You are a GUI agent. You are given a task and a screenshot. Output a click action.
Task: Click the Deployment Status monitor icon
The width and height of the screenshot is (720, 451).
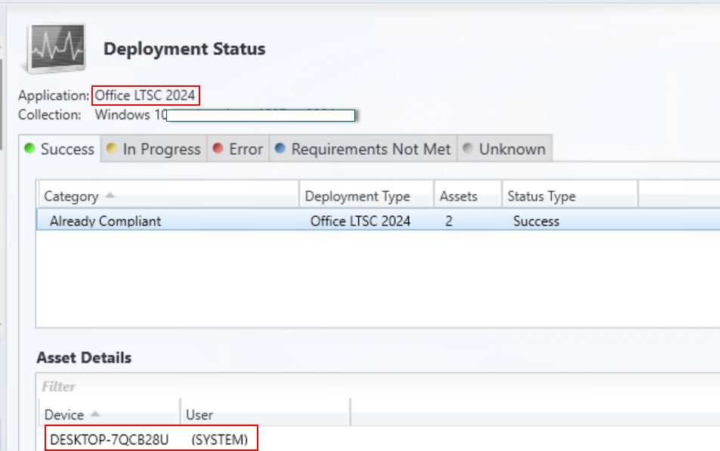click(x=57, y=49)
